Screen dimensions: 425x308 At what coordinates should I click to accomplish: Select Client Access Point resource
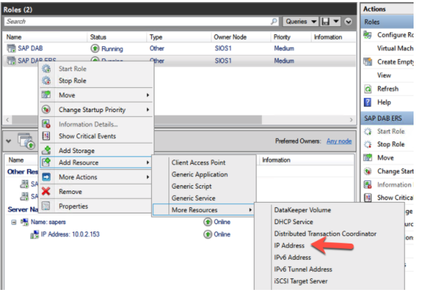coord(199,162)
